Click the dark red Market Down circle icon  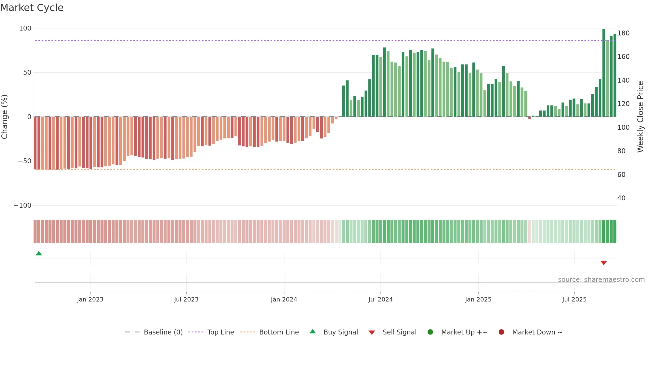[501, 332]
